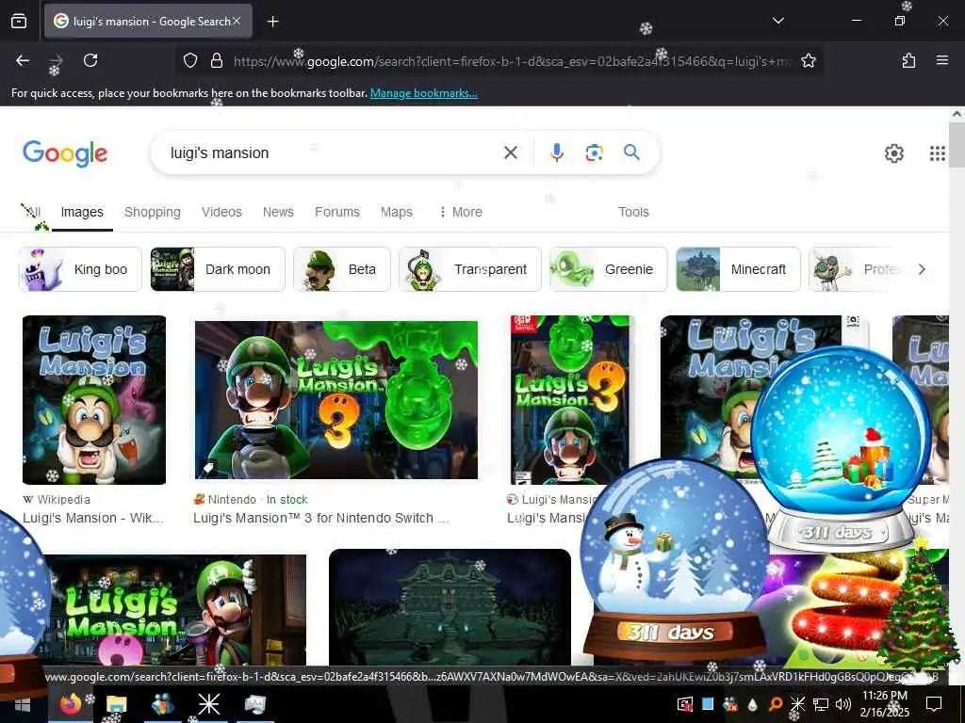Filter images by Greenie chip

(x=608, y=269)
